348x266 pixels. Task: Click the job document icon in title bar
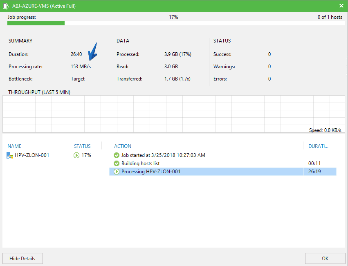[6, 6]
